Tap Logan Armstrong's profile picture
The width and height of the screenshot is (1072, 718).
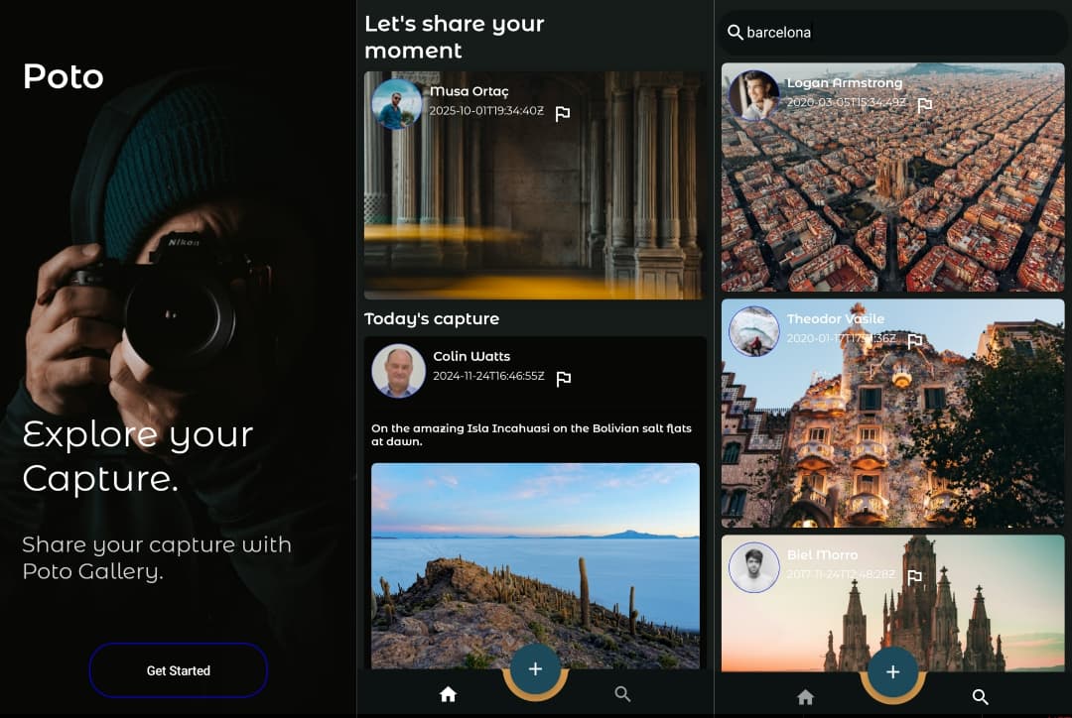point(753,96)
